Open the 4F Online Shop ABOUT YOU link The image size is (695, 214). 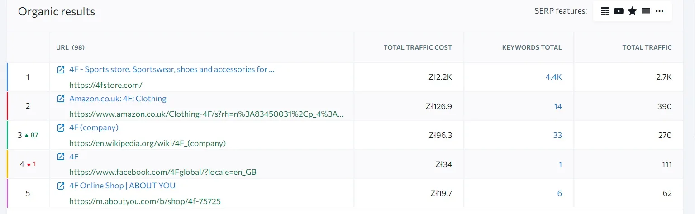(x=122, y=186)
